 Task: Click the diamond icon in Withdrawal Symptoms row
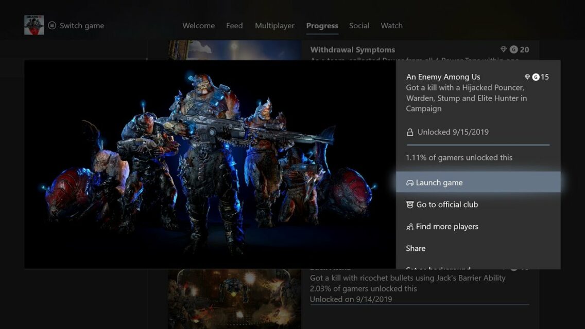pos(503,49)
